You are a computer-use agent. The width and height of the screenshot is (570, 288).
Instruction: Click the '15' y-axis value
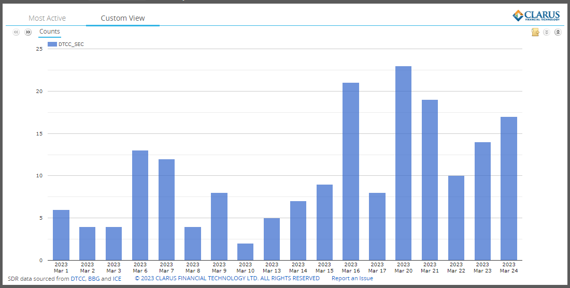(39, 133)
